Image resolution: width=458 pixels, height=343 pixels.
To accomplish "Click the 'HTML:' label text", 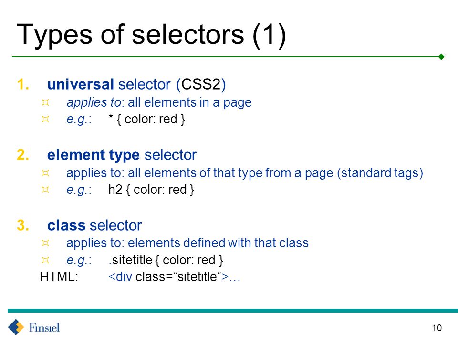I will coord(59,276).
